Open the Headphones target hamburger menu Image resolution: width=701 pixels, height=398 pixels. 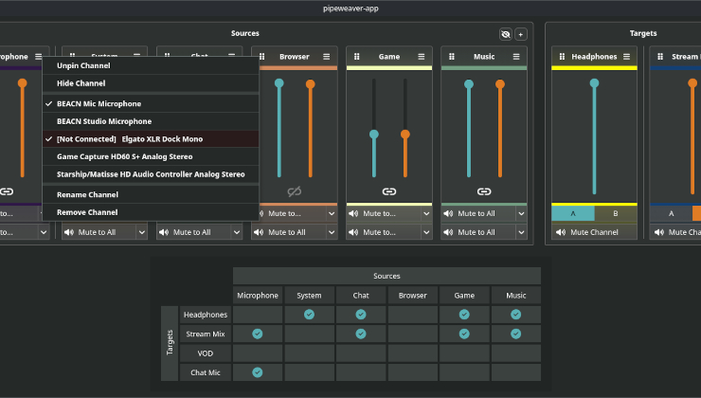(627, 57)
